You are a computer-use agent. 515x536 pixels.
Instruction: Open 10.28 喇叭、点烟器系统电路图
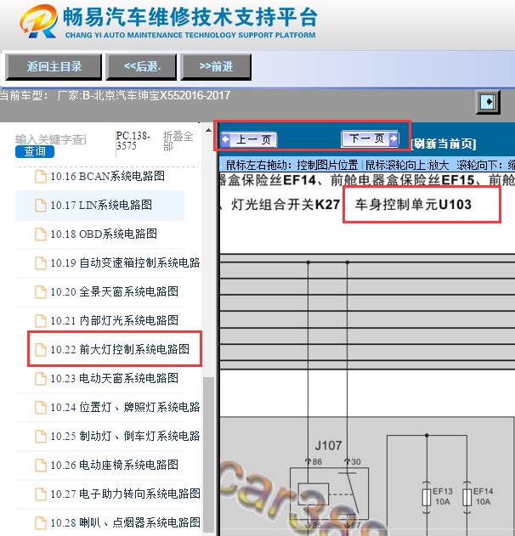(x=125, y=522)
